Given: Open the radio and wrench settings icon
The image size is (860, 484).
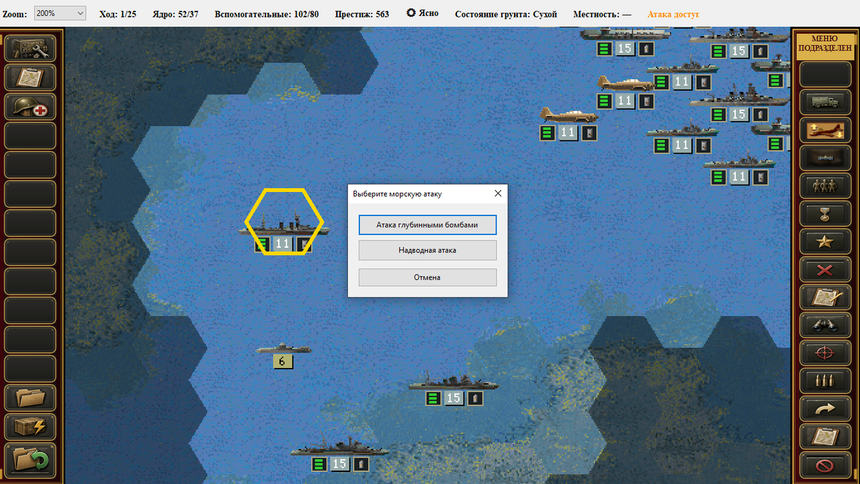Looking at the screenshot, I should (x=30, y=48).
